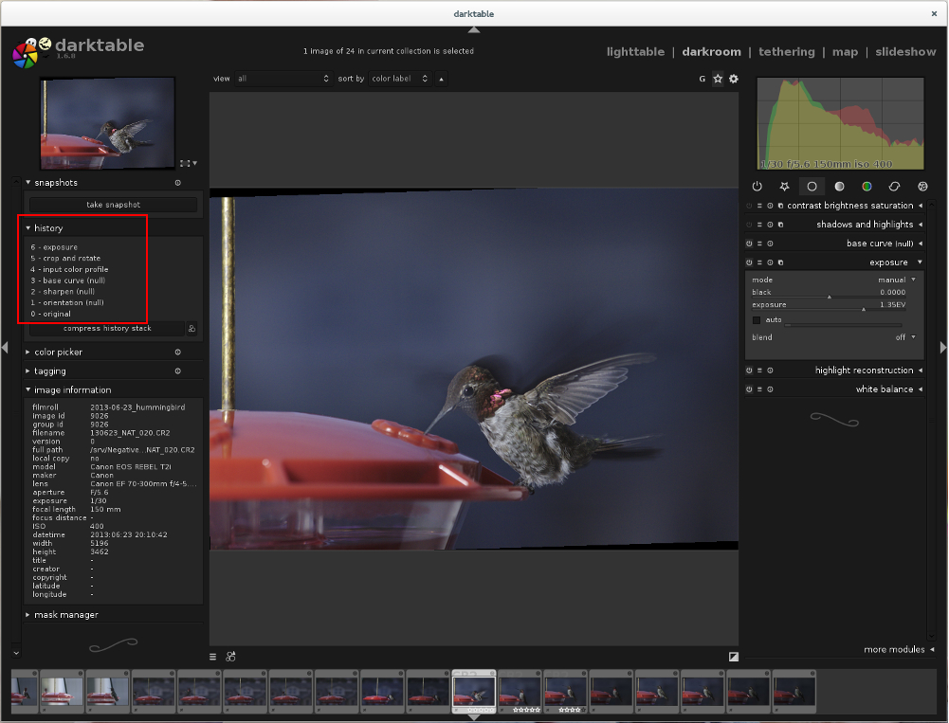This screenshot has height=723, width=949.
Task: Open the correction modules group icon
Action: pos(894,187)
